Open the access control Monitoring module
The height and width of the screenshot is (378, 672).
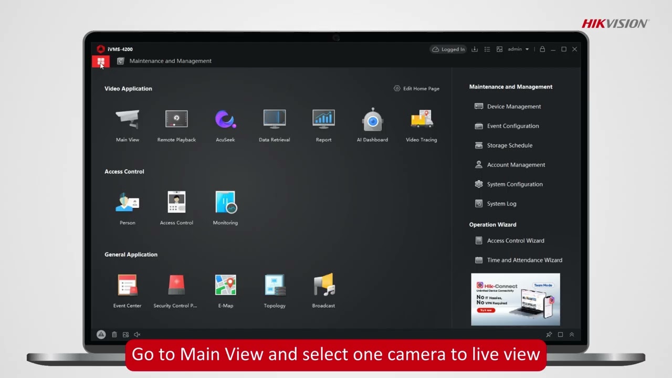[225, 208]
